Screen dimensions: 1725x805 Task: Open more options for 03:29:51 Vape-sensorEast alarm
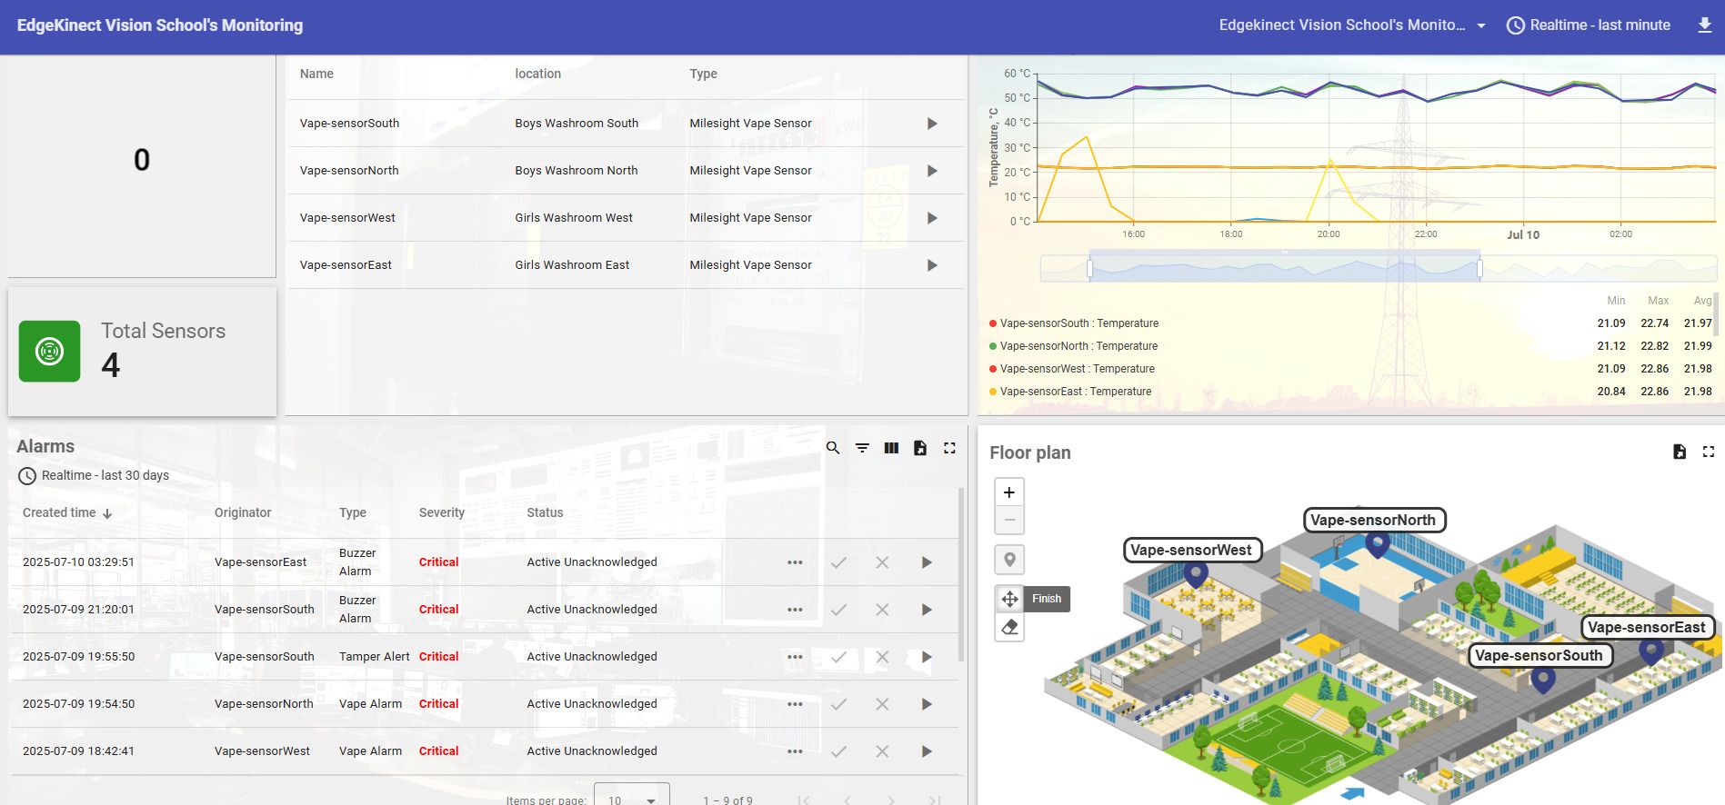[x=795, y=562]
